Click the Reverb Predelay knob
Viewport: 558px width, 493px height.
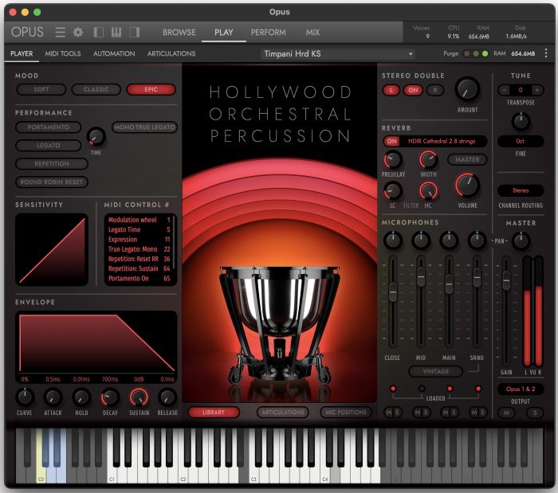point(392,159)
